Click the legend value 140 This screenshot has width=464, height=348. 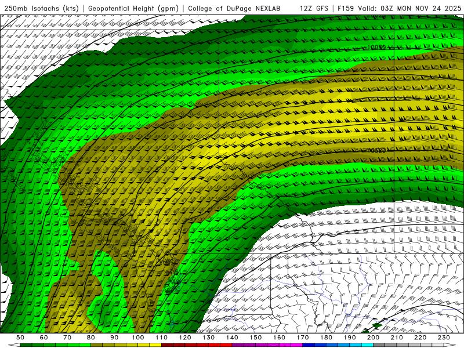pyautogui.click(x=232, y=338)
